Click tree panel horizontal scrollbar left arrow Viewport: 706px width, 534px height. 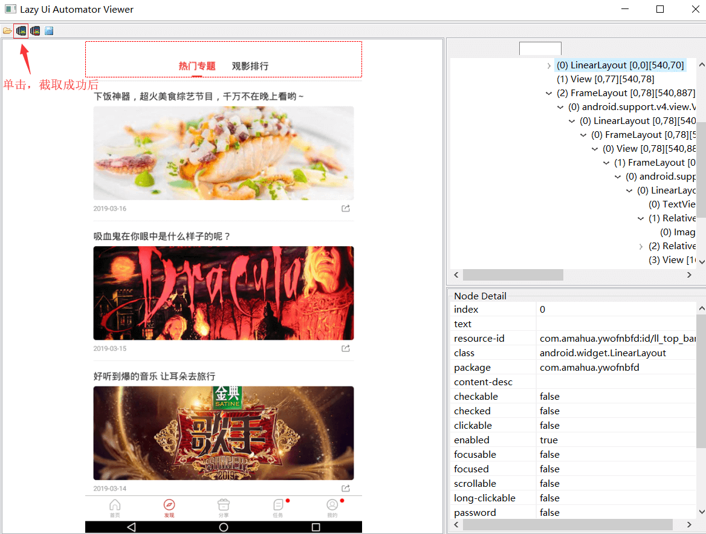tap(456, 275)
